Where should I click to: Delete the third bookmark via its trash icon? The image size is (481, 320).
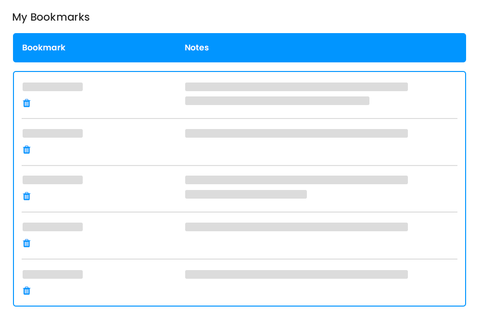pos(26,196)
